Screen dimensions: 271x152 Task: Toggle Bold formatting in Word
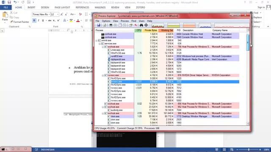(34, 21)
